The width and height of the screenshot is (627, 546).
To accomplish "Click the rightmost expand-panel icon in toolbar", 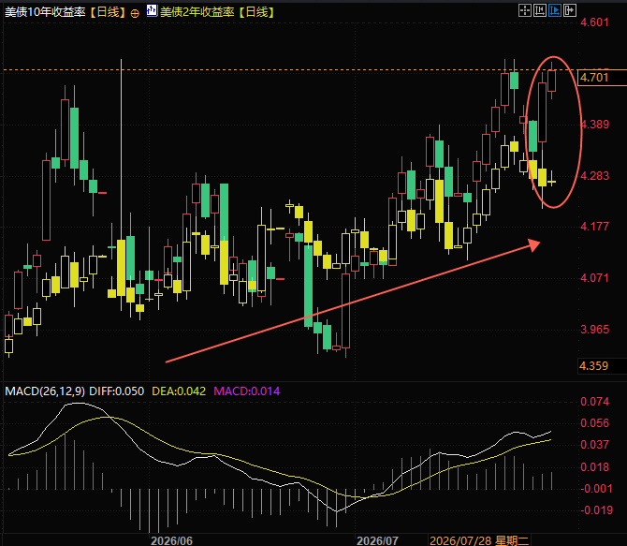I will (570, 10).
